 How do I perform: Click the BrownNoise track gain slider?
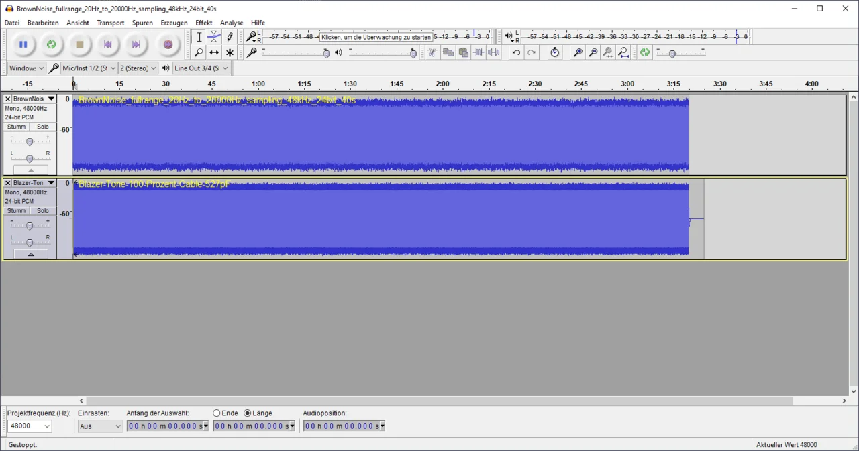30,141
